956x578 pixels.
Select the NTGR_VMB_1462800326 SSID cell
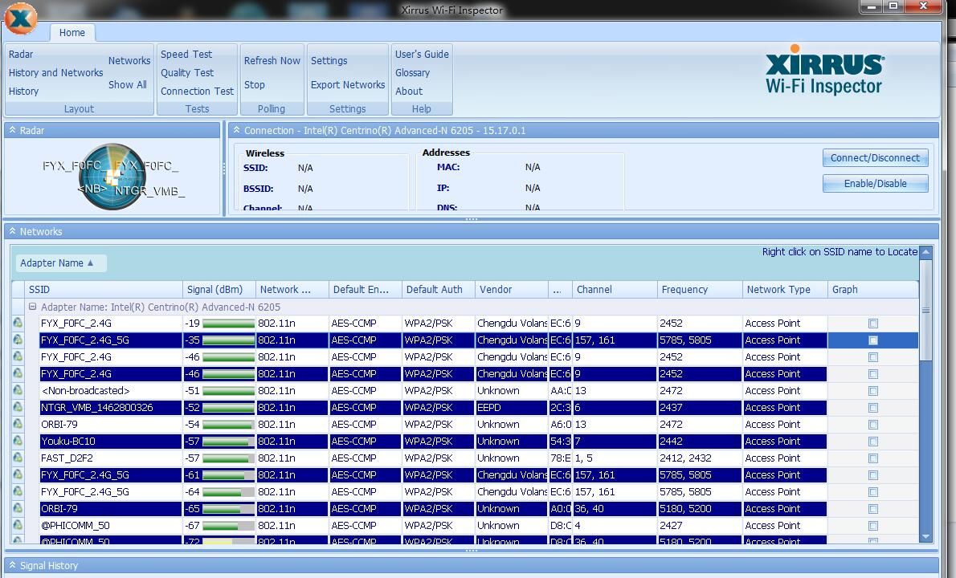pyautogui.click(x=110, y=408)
